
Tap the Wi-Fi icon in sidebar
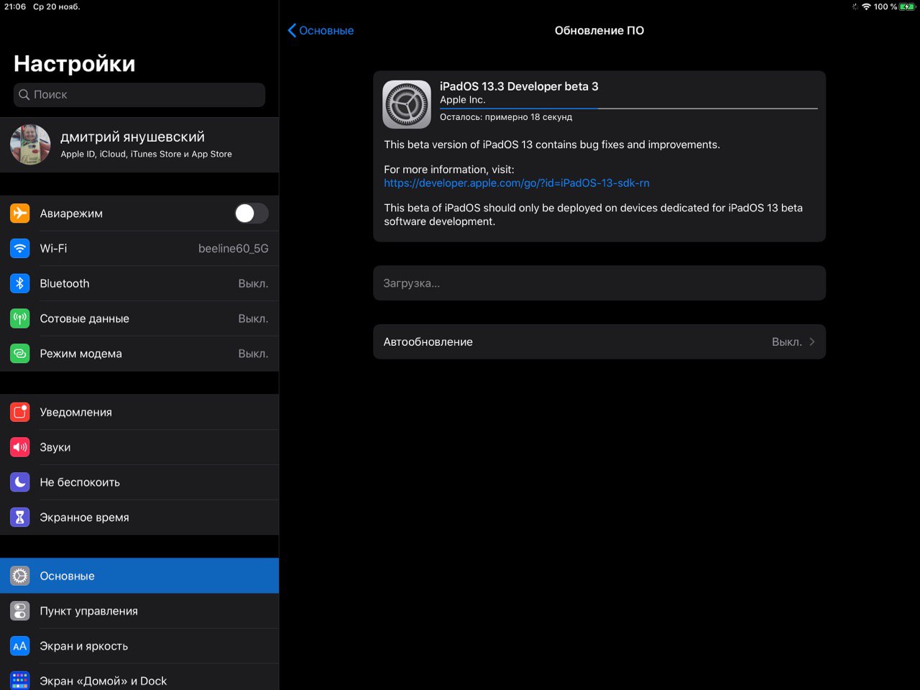click(20, 249)
